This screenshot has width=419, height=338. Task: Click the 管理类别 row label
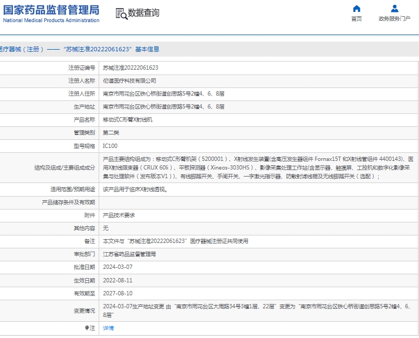click(85, 133)
